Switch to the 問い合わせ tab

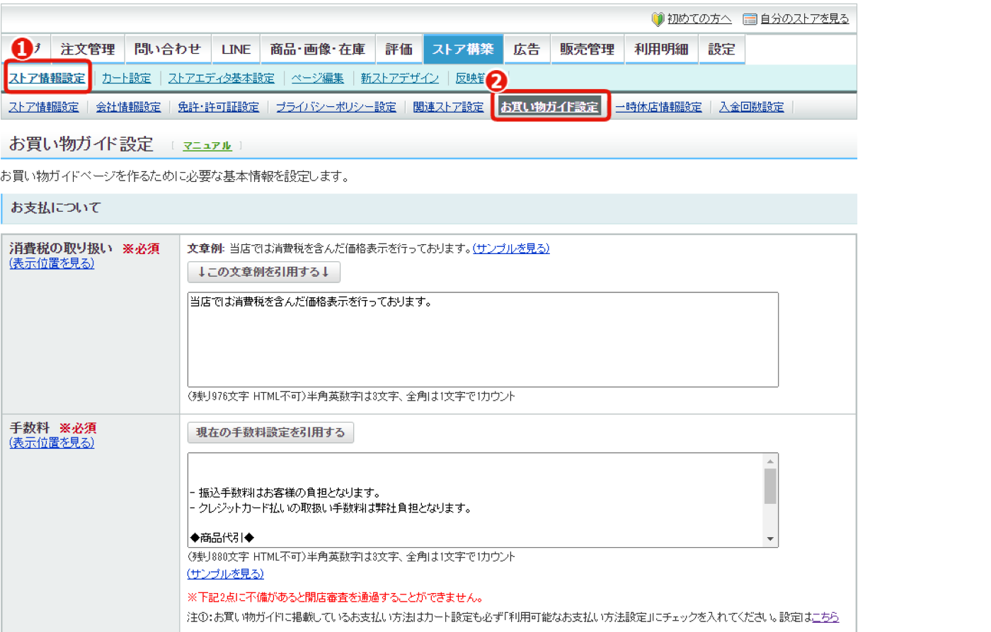coord(168,50)
